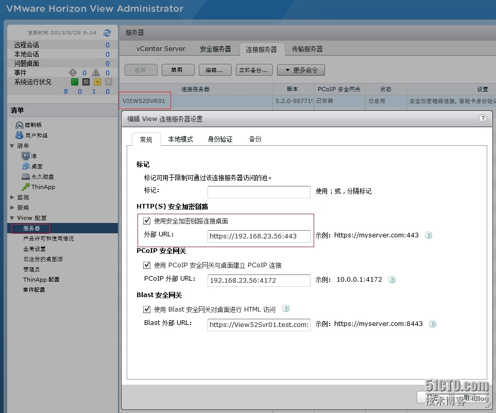Click the event error diamond icon
The height and width of the screenshot is (413, 496).
tap(73, 73)
